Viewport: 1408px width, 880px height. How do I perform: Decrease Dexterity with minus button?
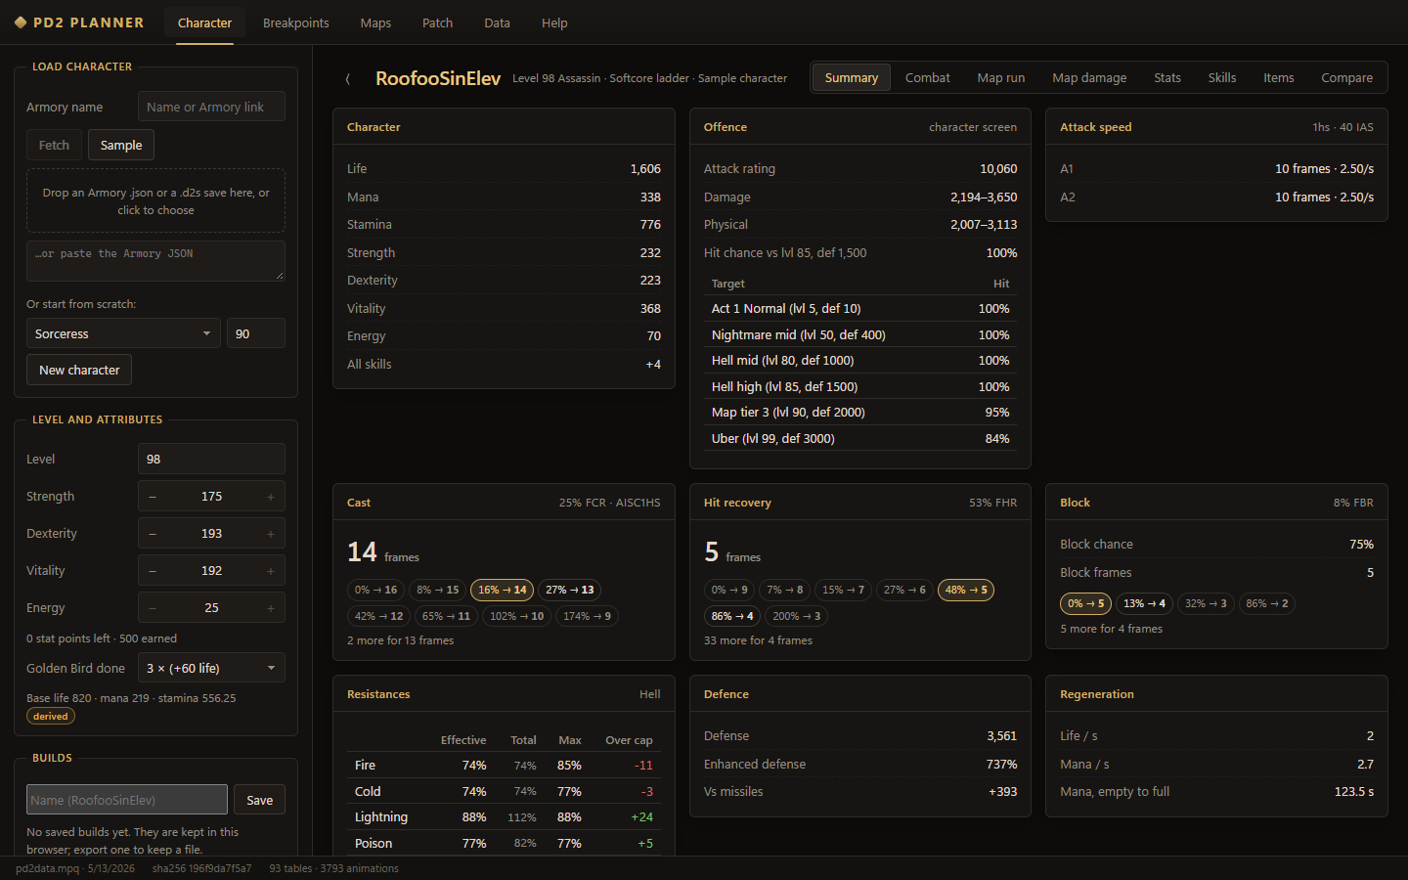point(153,534)
